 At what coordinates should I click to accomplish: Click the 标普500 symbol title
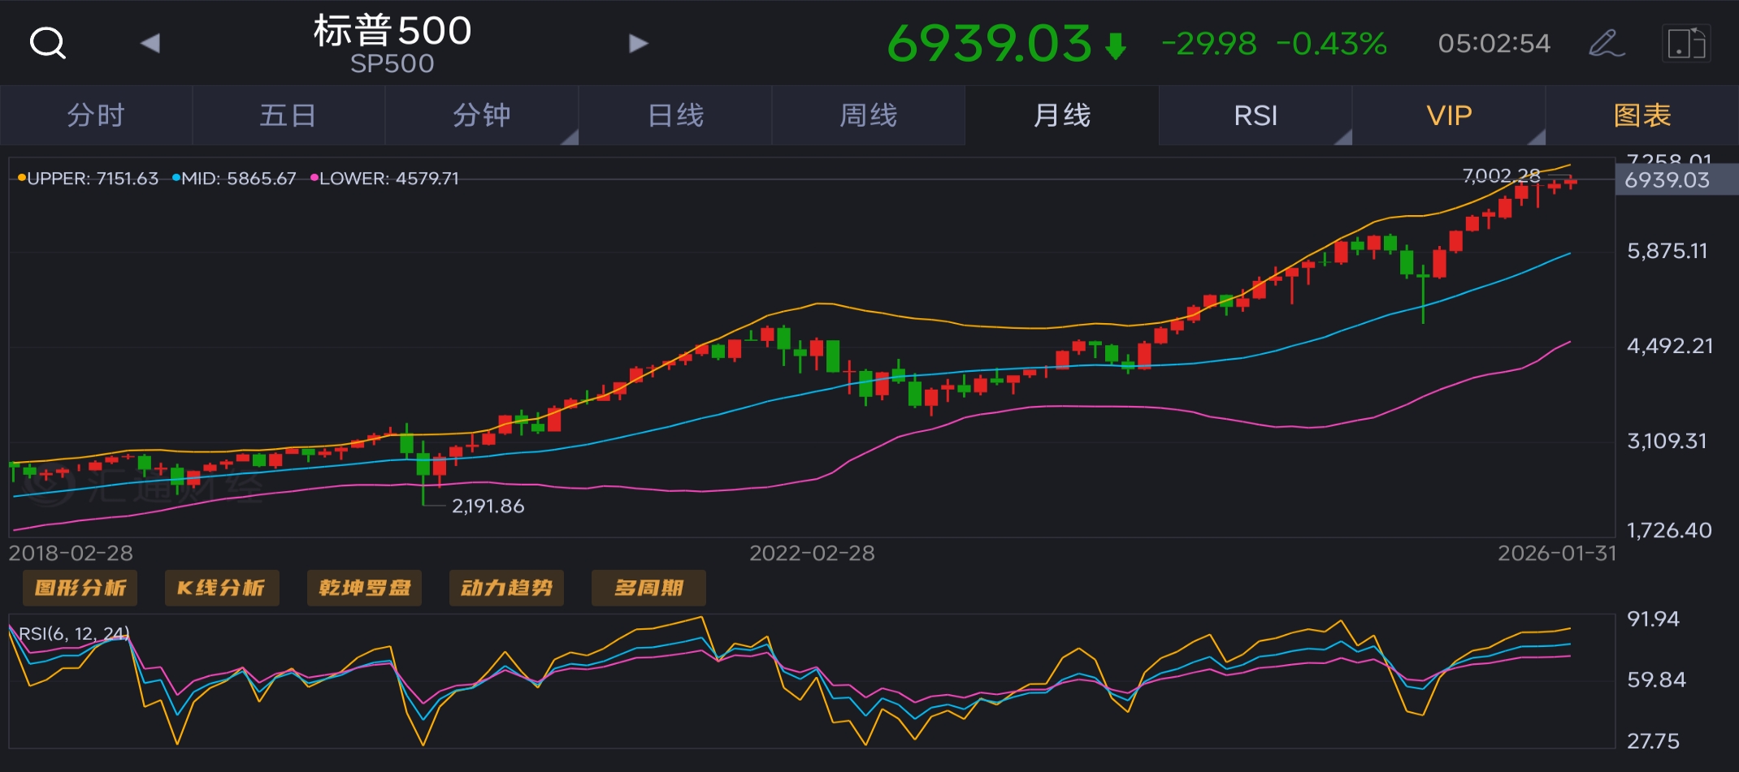pyautogui.click(x=392, y=31)
